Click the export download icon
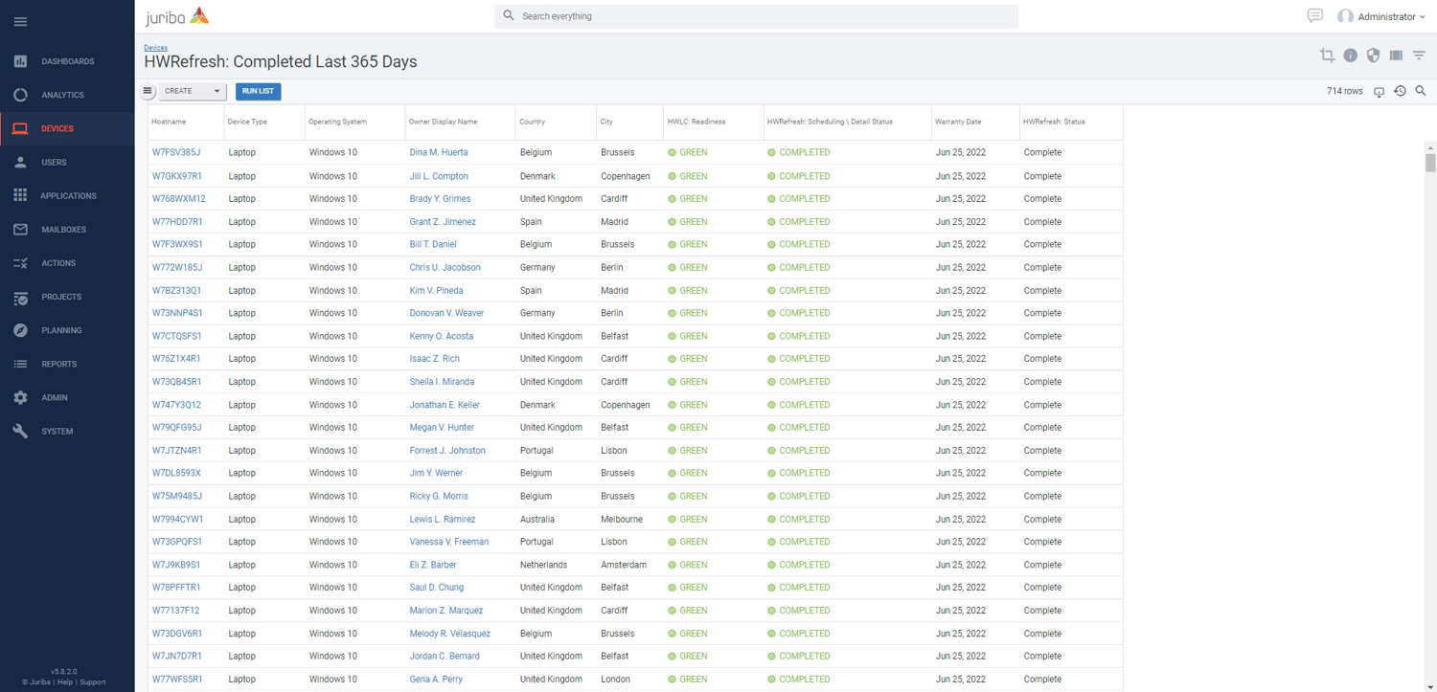The height and width of the screenshot is (692, 1437). (x=1379, y=92)
